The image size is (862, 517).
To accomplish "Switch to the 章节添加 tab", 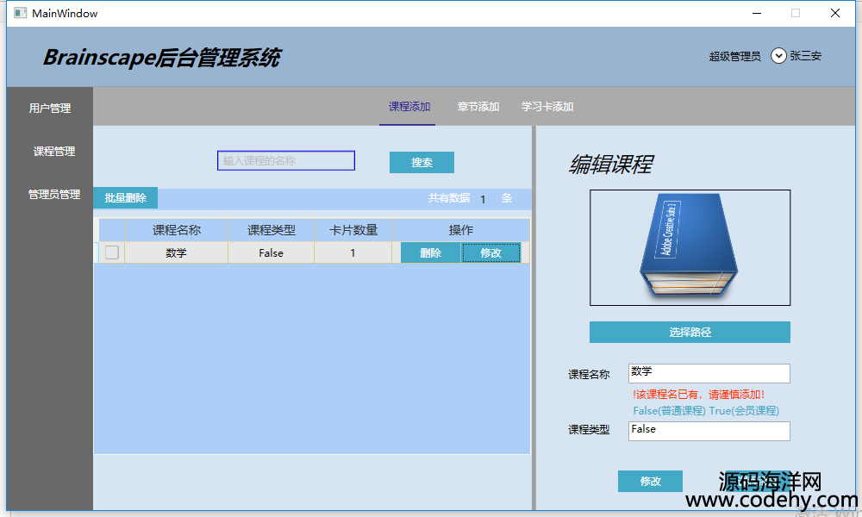I will pos(478,107).
